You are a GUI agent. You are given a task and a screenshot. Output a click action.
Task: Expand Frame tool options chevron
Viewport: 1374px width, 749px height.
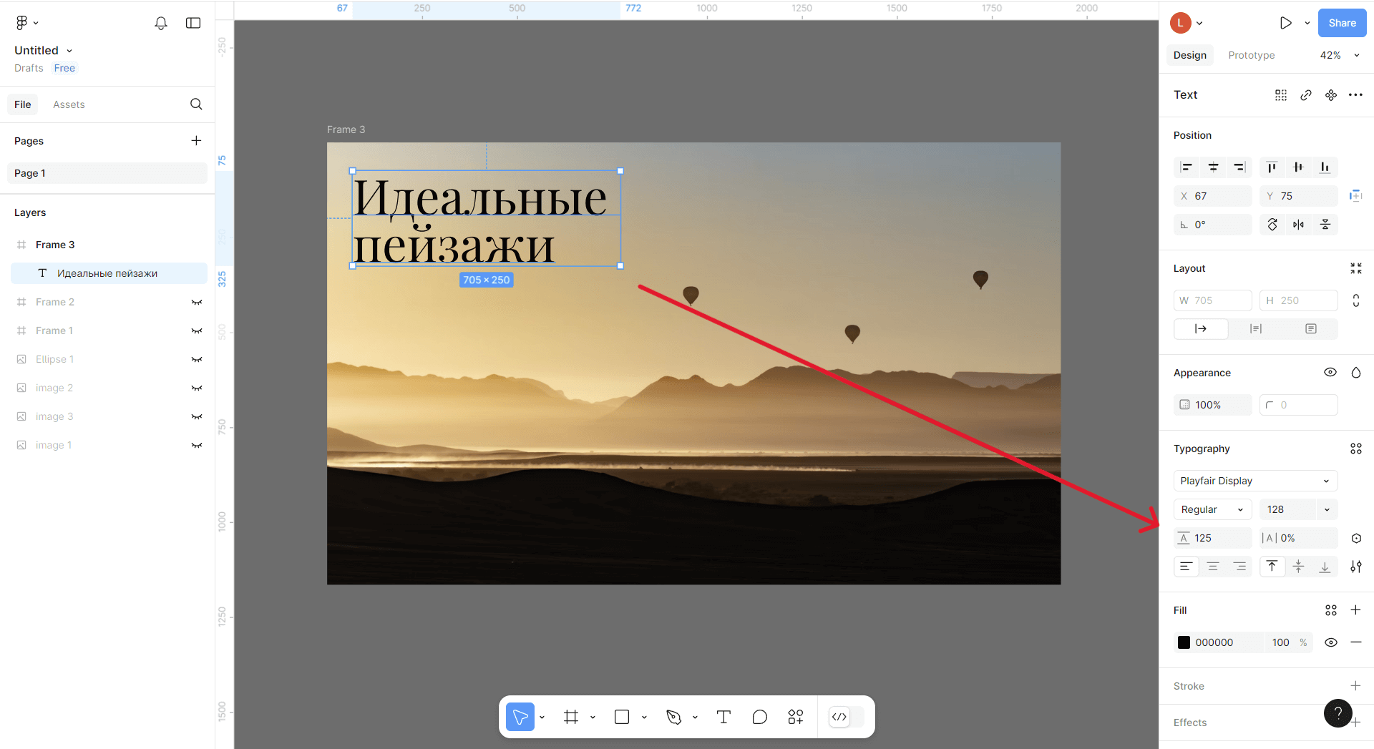(x=593, y=717)
